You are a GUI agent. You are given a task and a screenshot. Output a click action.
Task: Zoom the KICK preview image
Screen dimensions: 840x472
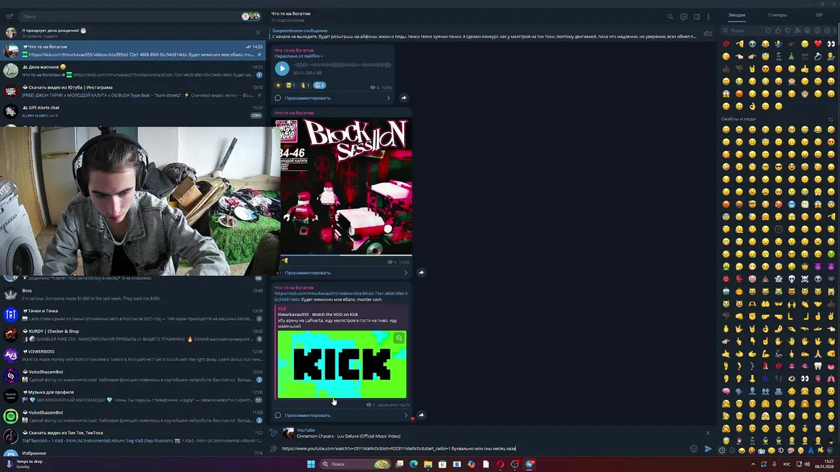[398, 338]
